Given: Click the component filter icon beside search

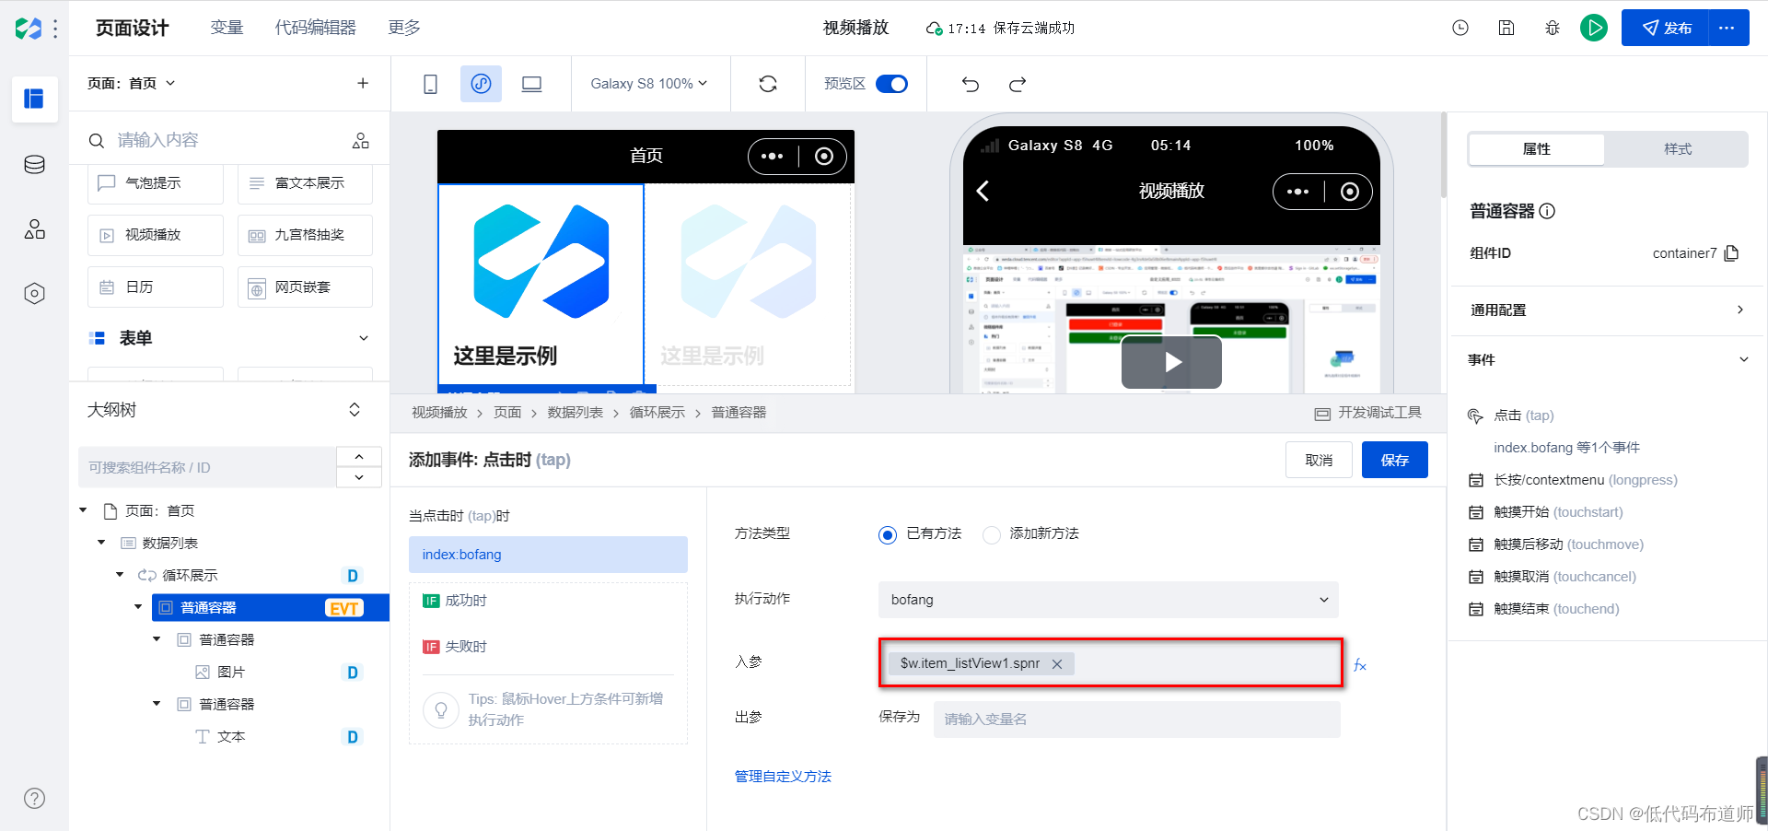Looking at the screenshot, I should (x=361, y=140).
